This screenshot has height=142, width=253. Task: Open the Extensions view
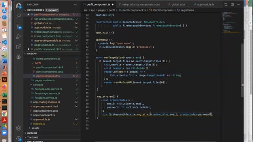(x=19, y=47)
